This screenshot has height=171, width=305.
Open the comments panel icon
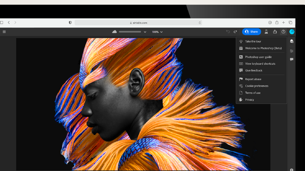(x=292, y=59)
